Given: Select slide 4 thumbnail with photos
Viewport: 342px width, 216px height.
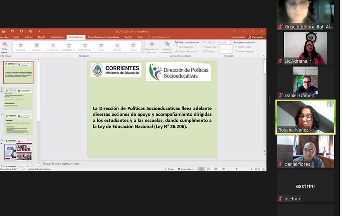Looking at the screenshot, I should pos(18,150).
